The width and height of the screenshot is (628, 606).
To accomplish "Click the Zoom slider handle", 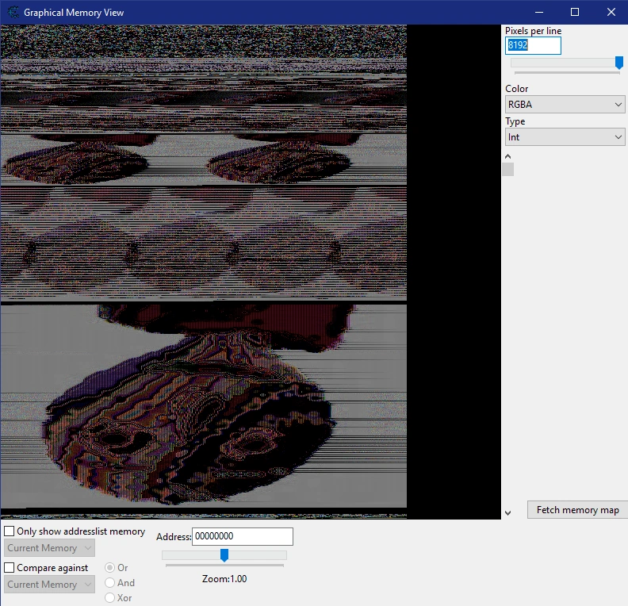I will tap(224, 555).
